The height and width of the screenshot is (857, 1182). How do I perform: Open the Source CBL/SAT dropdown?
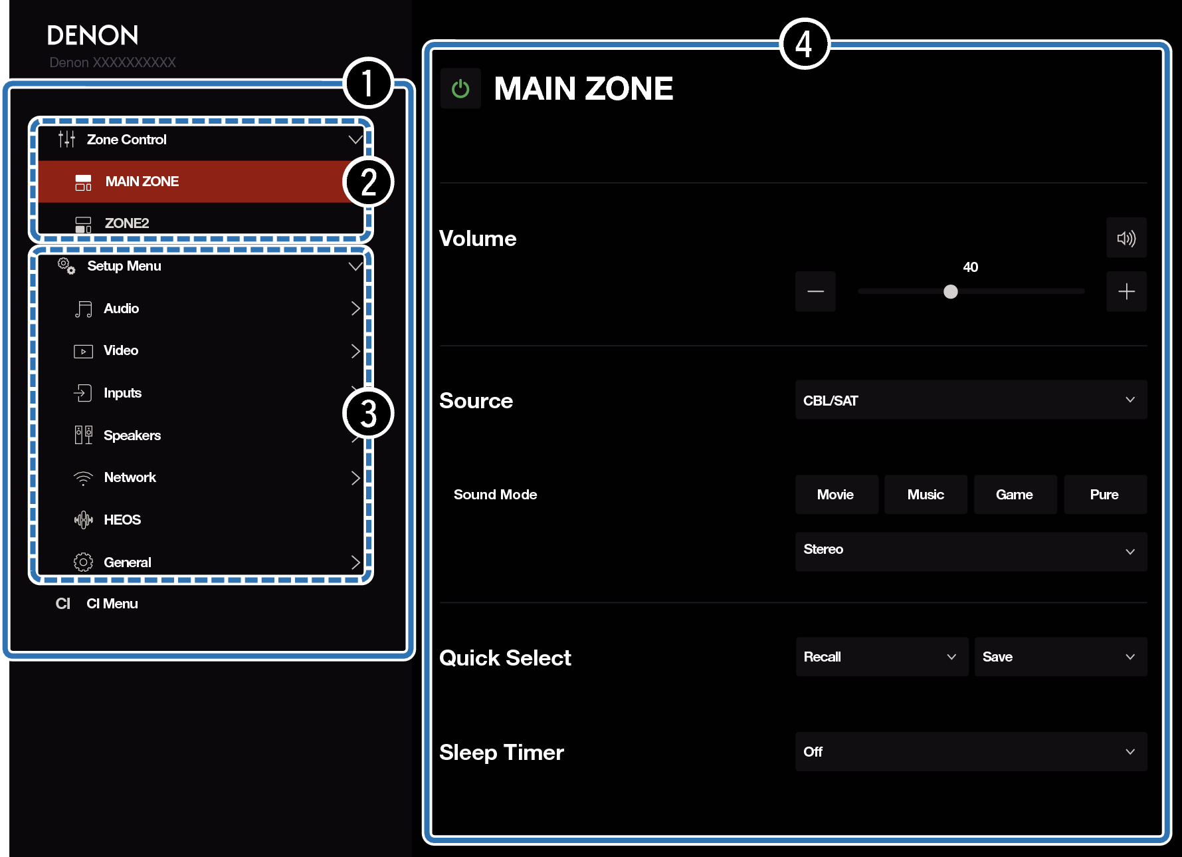click(x=971, y=400)
